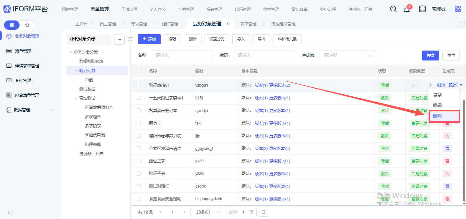Image resolution: width=466 pixels, height=219 pixels.
Task: Collapse the left sidebar using bottom icon
Action: click(10, 213)
